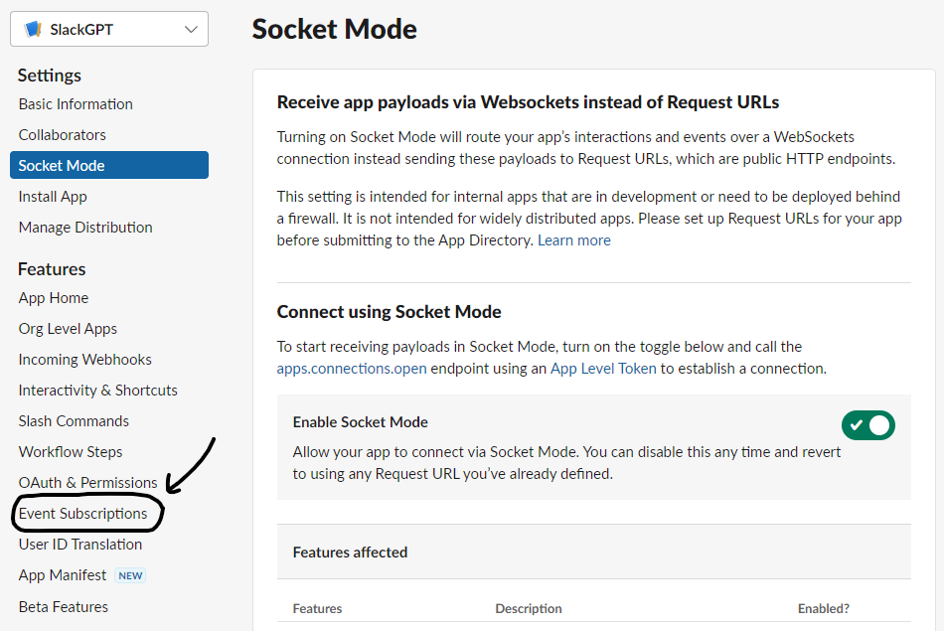Go to Workflow Steps
The image size is (944, 631).
[71, 452]
